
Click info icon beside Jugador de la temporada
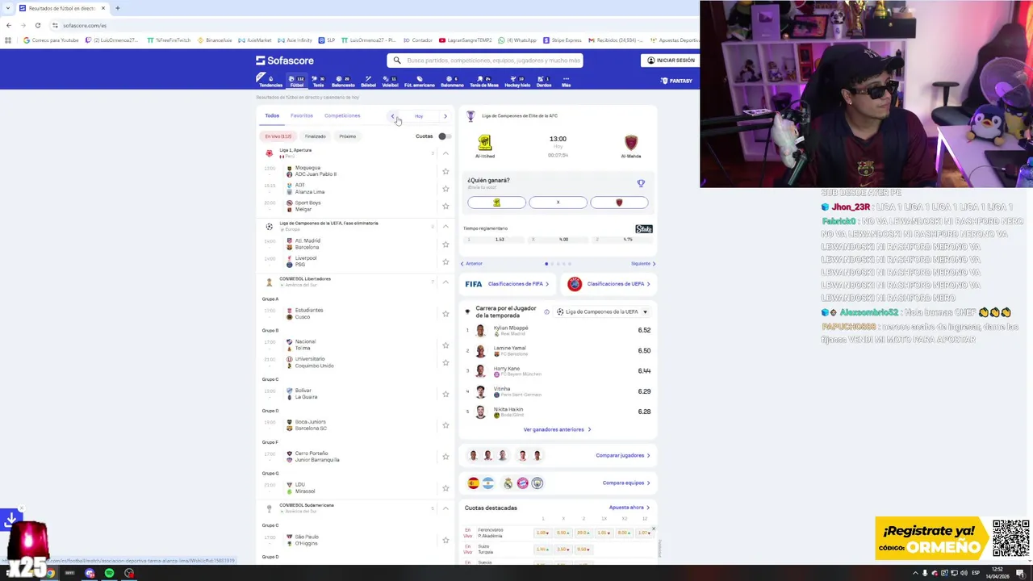(x=546, y=311)
